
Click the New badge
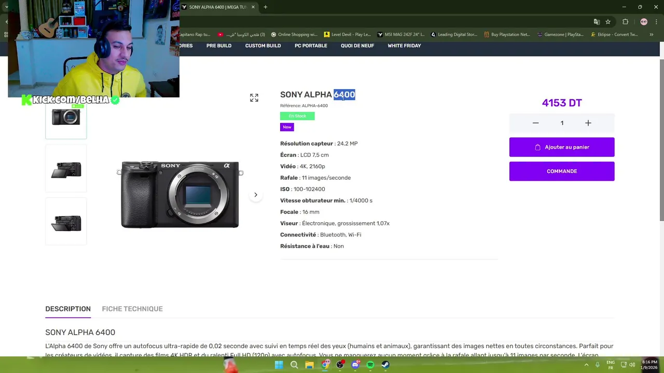[x=287, y=127]
